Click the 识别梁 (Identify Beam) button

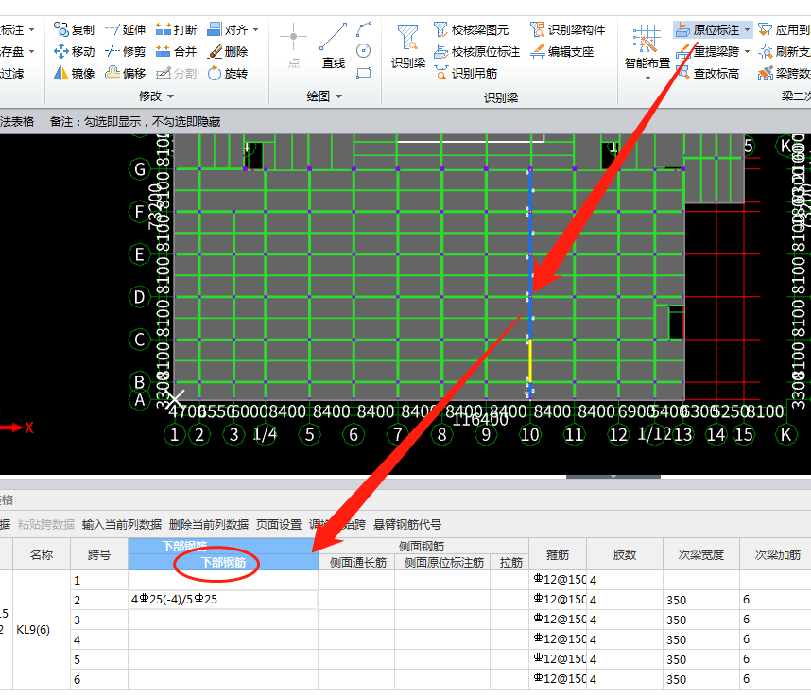point(408,46)
